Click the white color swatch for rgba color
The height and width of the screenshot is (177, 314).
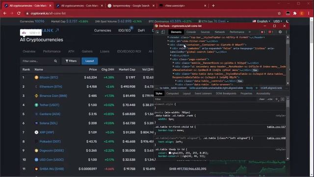(170, 153)
